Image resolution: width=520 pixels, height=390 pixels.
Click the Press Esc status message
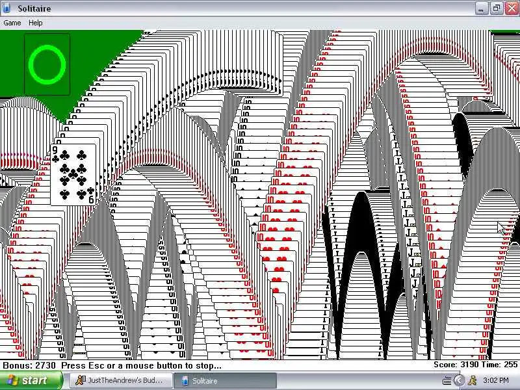point(141,365)
